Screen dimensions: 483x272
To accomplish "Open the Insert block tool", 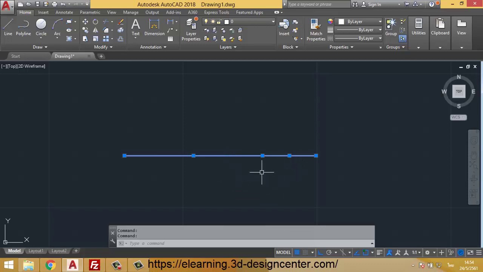I will [284, 27].
